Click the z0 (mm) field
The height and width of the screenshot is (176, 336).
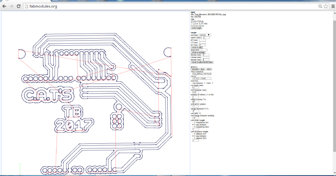point(202,45)
